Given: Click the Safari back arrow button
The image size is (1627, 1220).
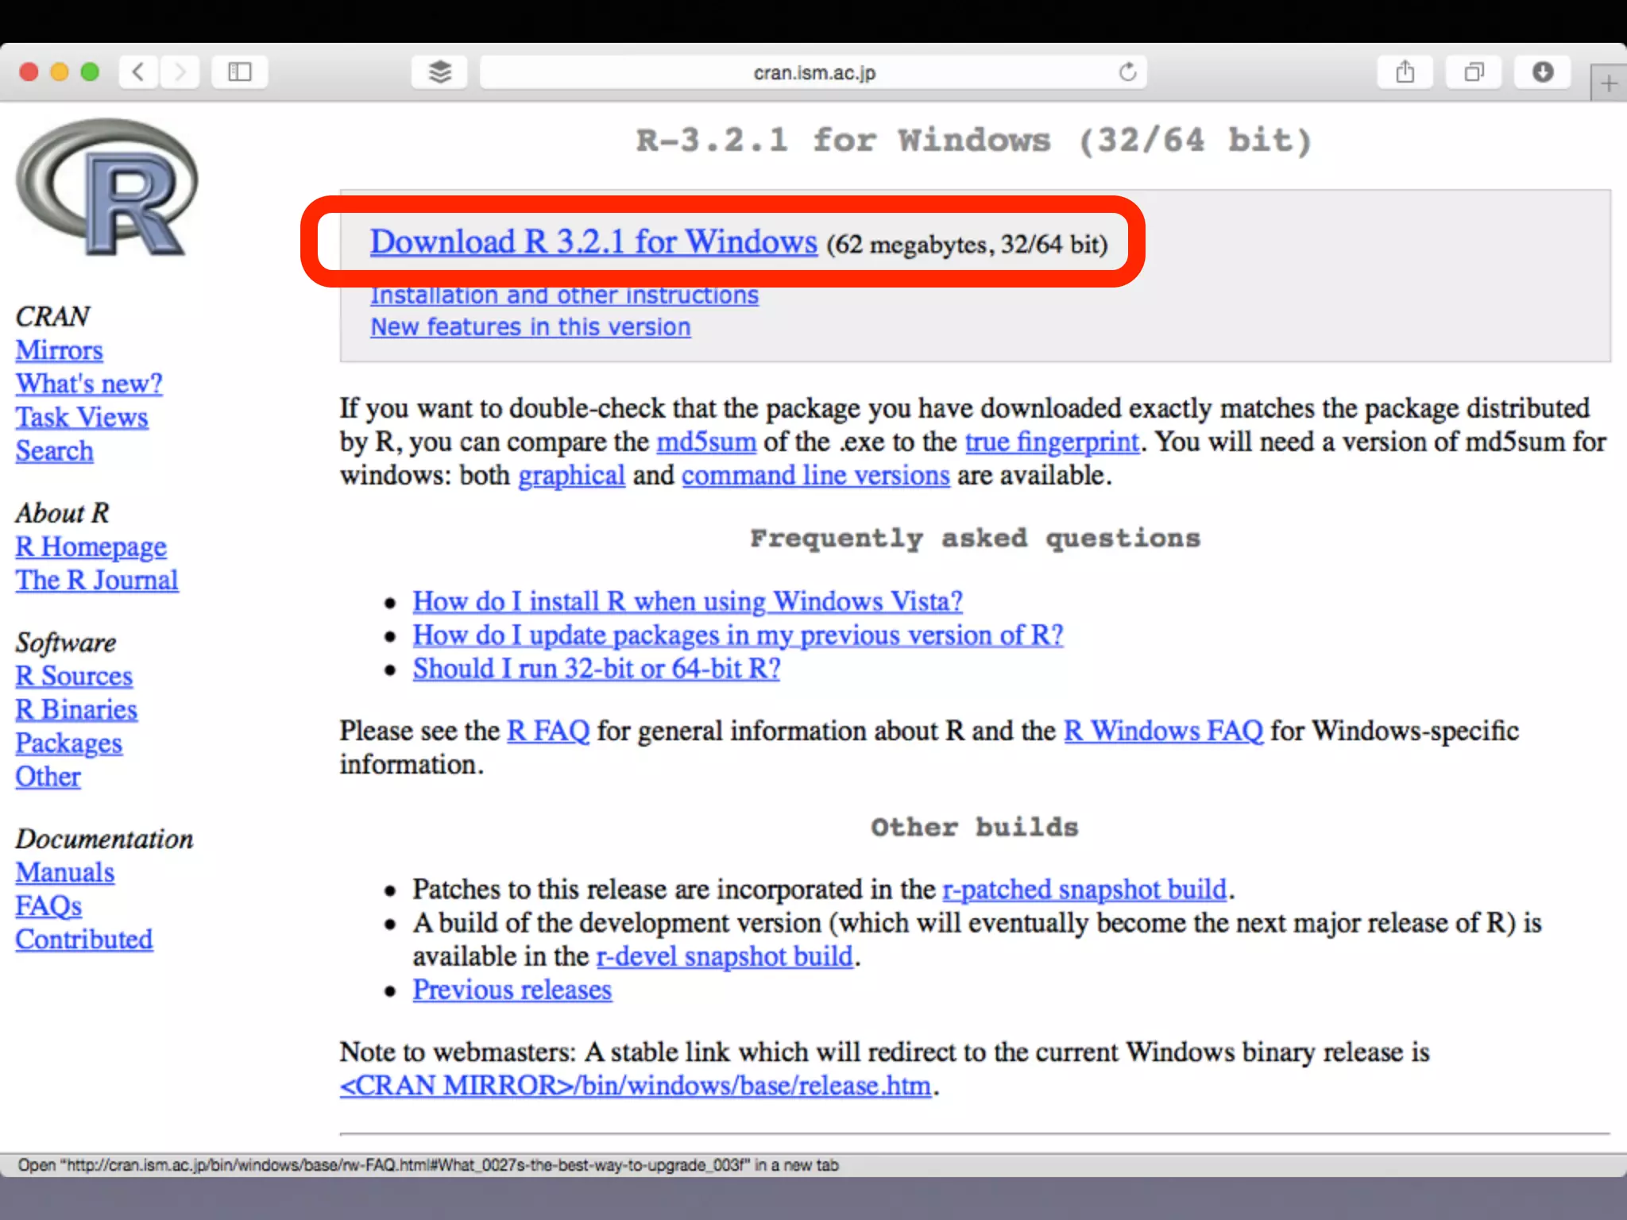Looking at the screenshot, I should (138, 72).
